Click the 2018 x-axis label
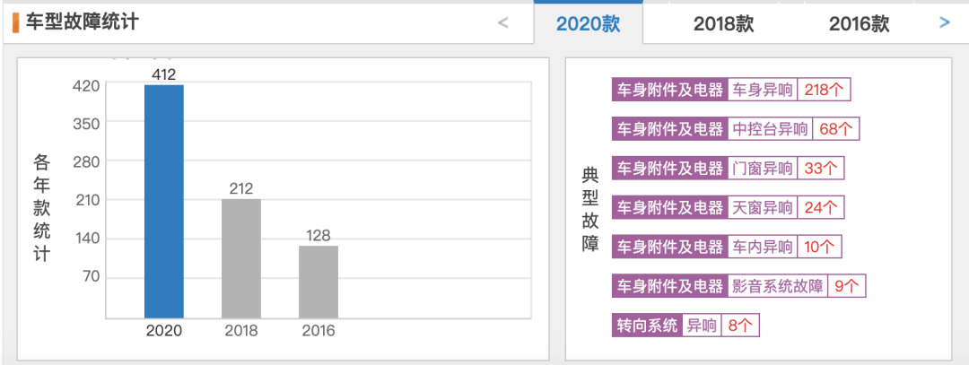The height and width of the screenshot is (365, 969). point(241,331)
